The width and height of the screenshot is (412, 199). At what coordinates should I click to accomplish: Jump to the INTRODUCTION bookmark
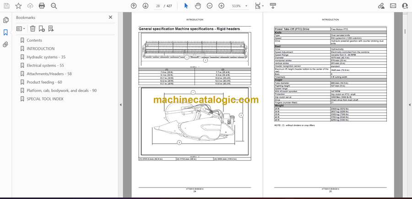click(x=41, y=48)
